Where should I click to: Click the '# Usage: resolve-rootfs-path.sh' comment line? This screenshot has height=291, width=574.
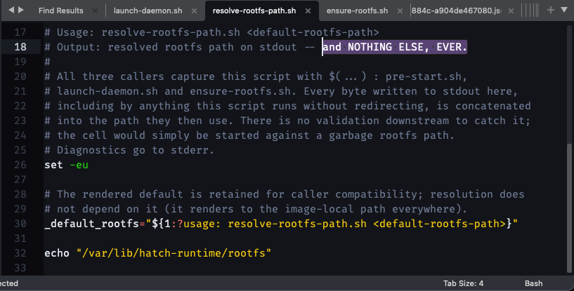(x=211, y=32)
